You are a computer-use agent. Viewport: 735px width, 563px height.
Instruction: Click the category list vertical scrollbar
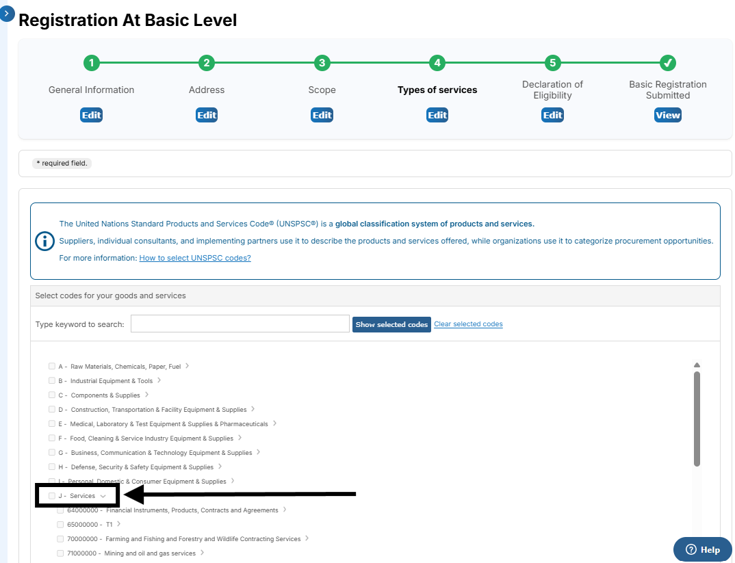click(697, 419)
